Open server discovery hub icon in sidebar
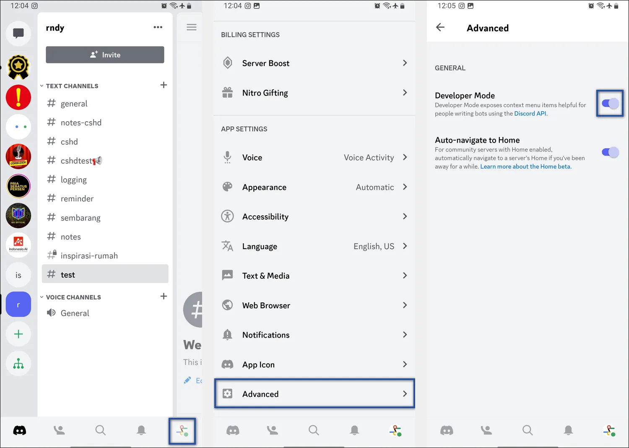This screenshot has width=629, height=448. [x=18, y=363]
